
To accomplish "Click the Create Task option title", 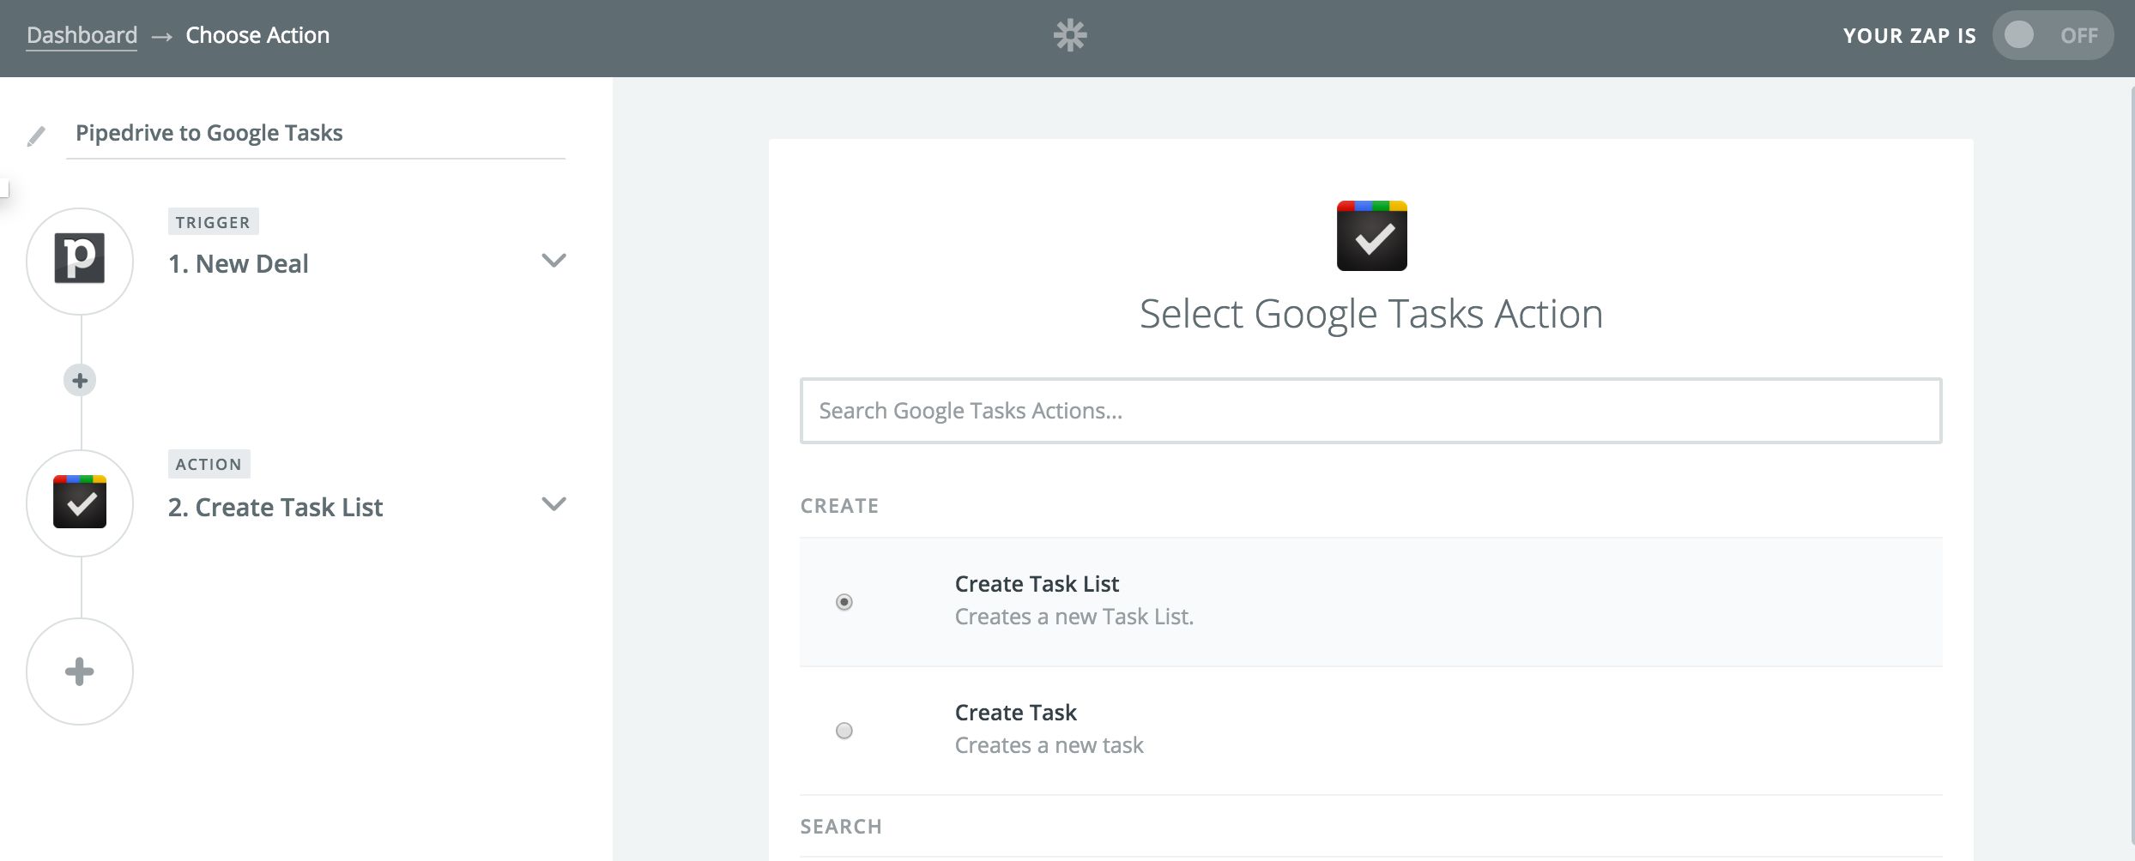I will [1016, 712].
